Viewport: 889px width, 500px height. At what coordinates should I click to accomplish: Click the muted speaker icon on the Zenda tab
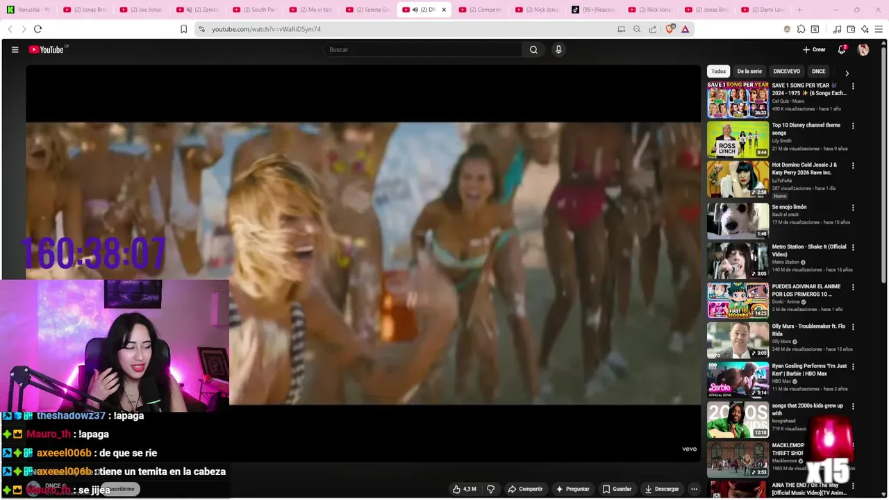pyautogui.click(x=189, y=10)
